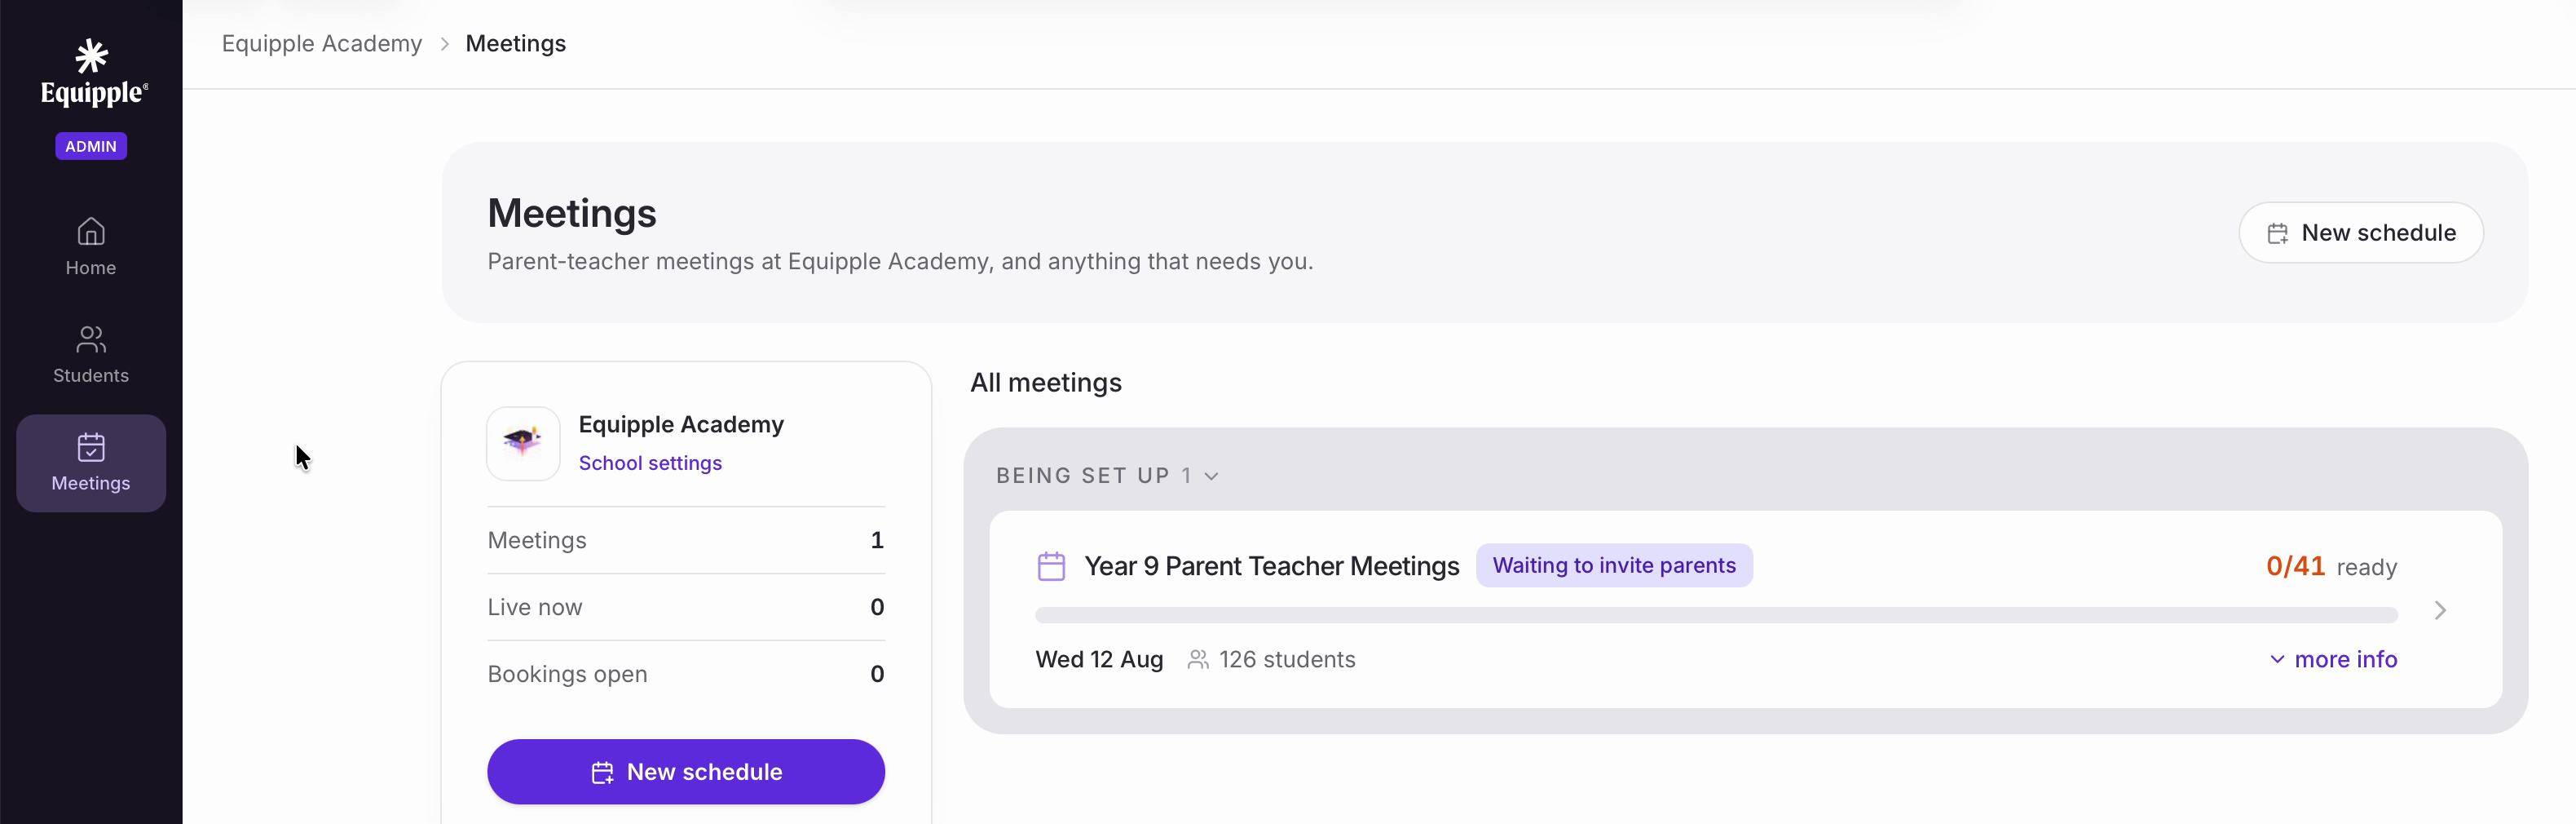Click the top-right New schedule button

(2360, 233)
